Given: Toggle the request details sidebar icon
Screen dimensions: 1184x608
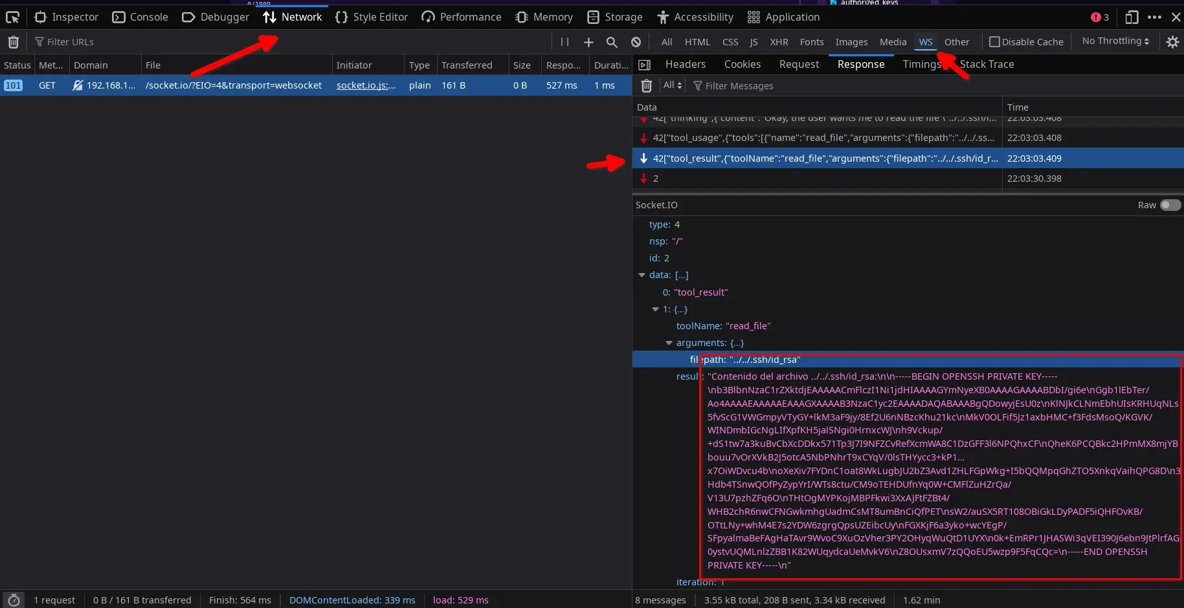Looking at the screenshot, I should [x=644, y=65].
